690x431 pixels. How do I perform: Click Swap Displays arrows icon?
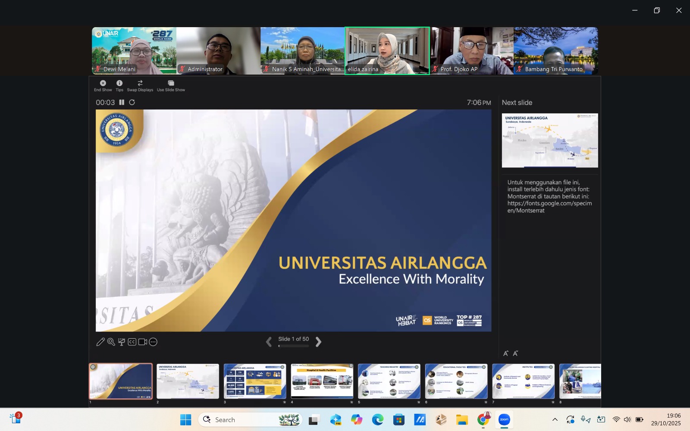[140, 83]
